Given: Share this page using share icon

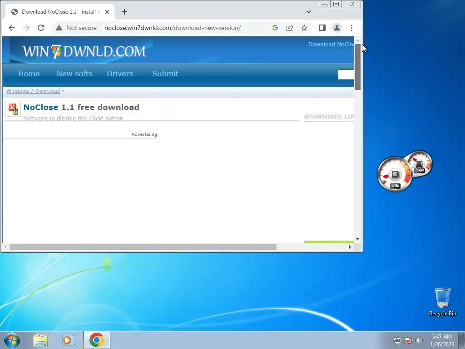Looking at the screenshot, I should [x=289, y=28].
